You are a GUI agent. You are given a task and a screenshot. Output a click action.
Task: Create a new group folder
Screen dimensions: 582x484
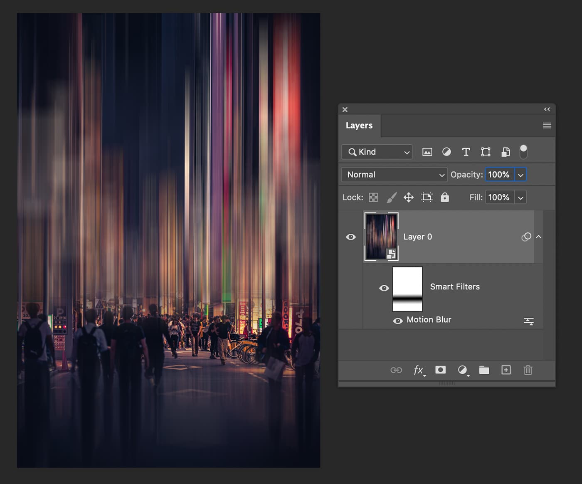click(x=484, y=370)
